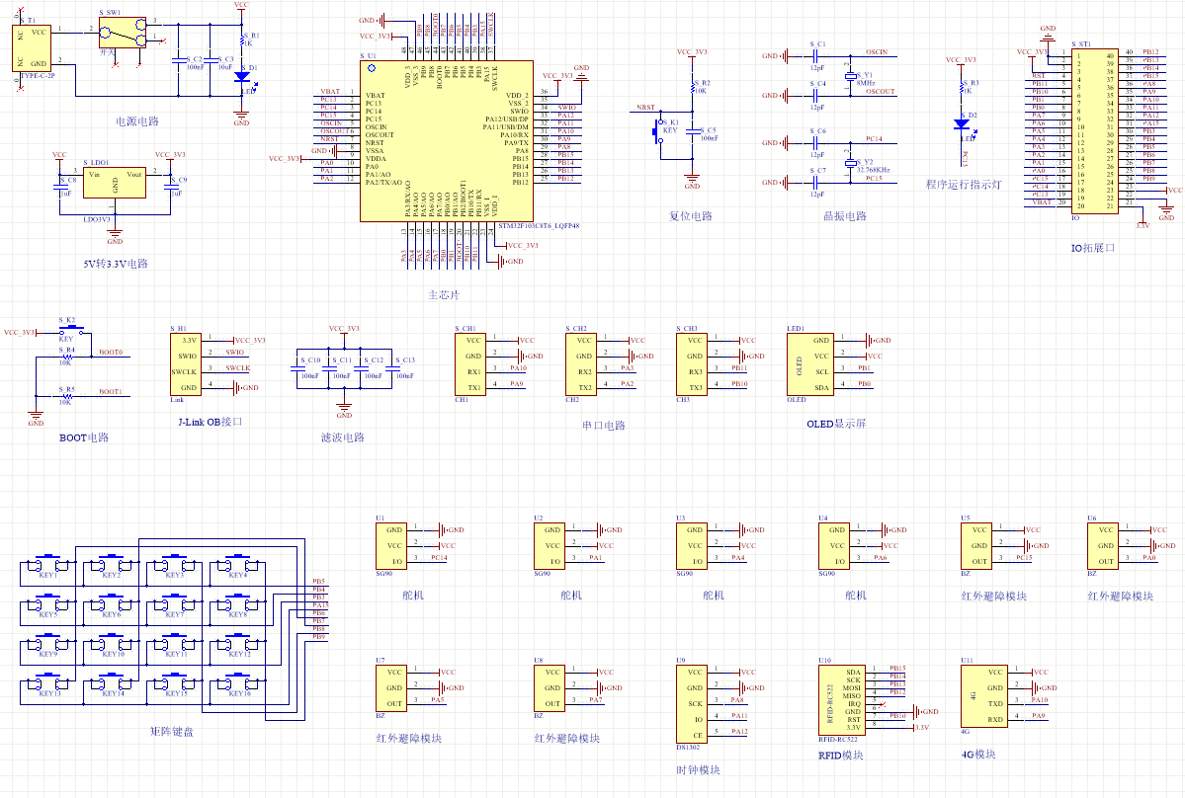Click the 主芯片 section title

(x=444, y=294)
